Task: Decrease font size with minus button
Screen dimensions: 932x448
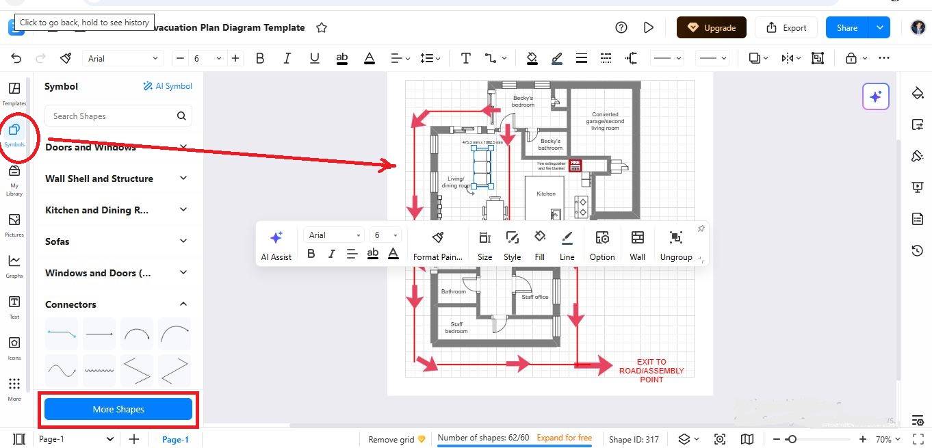Action: pyautogui.click(x=180, y=58)
